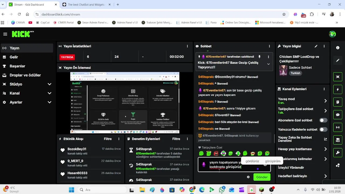Open İzleyici Yönlendir in channel actions

click(291, 168)
